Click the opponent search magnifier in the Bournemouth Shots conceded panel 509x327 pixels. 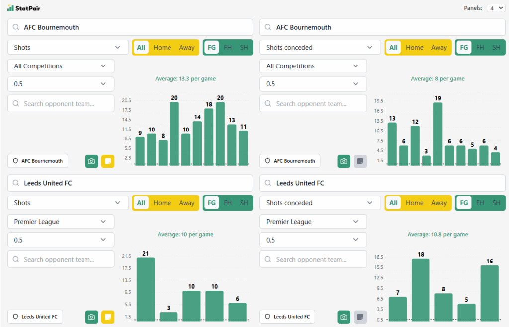268,103
